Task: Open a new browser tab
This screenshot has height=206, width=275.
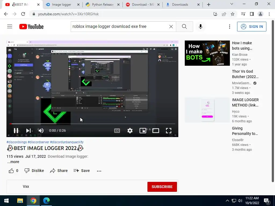Action: point(208,5)
